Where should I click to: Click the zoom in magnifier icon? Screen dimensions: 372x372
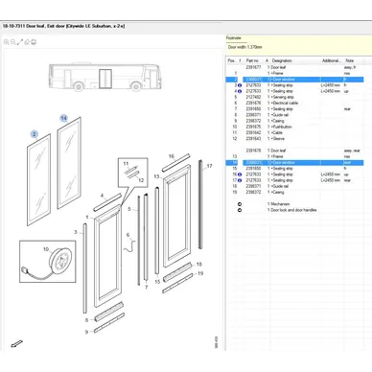click(7, 42)
